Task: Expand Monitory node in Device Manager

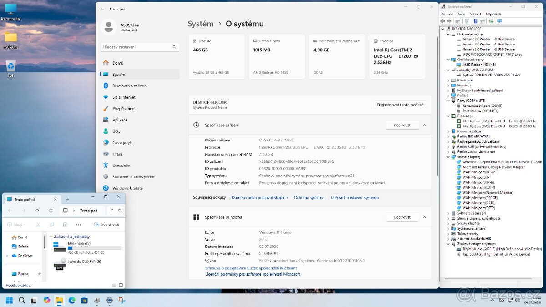Action: click(x=448, y=85)
